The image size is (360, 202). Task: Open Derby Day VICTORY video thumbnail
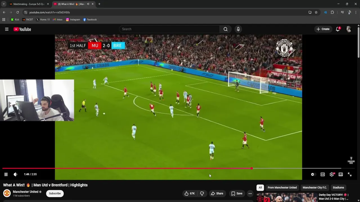click(287, 198)
